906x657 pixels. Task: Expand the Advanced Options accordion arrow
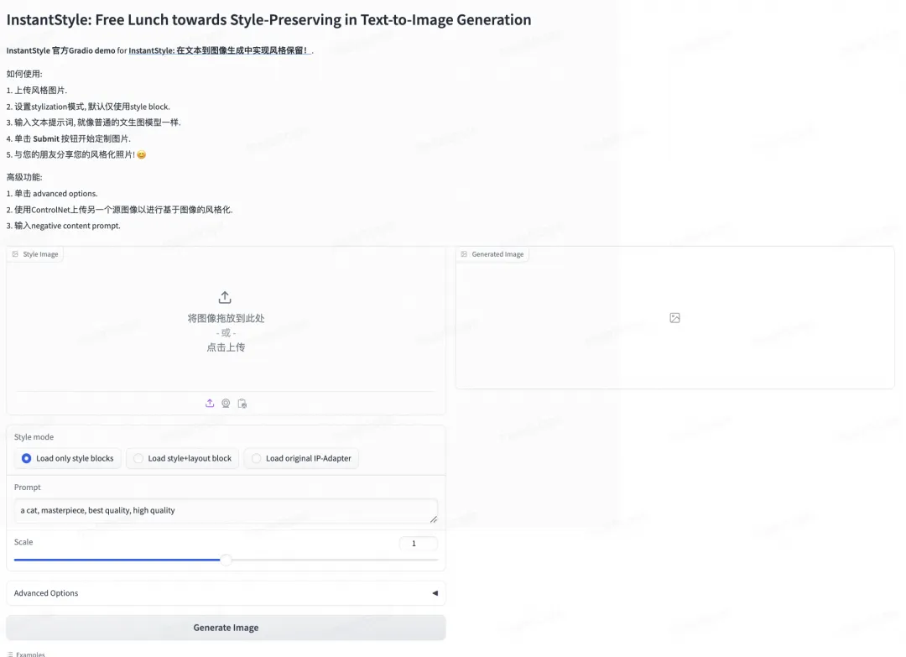[x=435, y=593]
